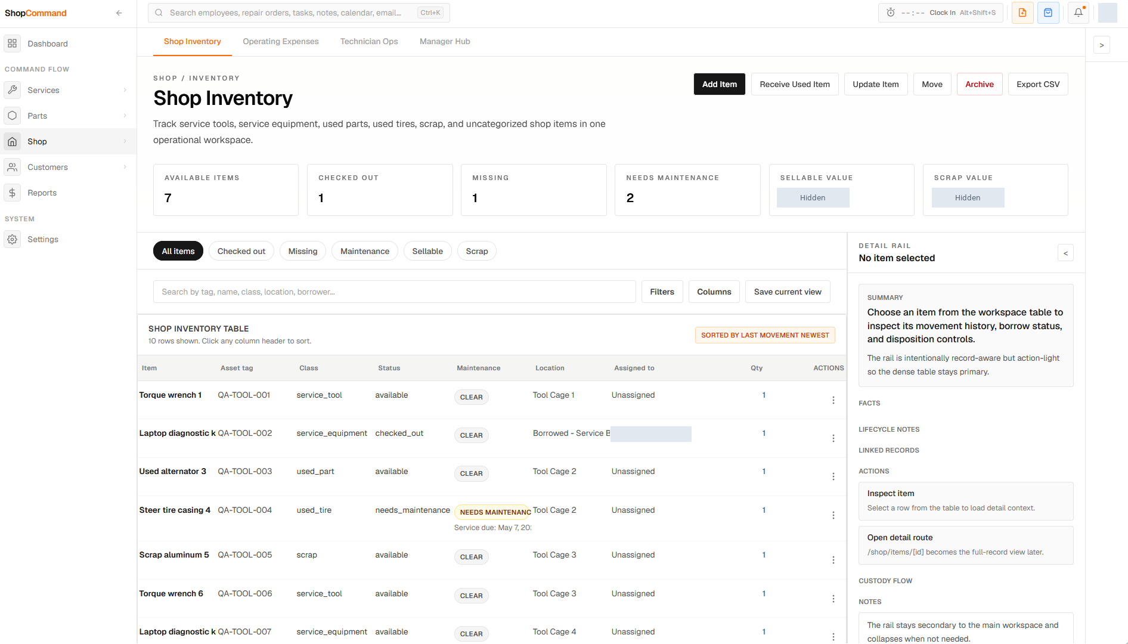Viewport: 1128px width, 644px height.
Task: Open actions menu for Steer tire casing 4
Action: coord(833,515)
